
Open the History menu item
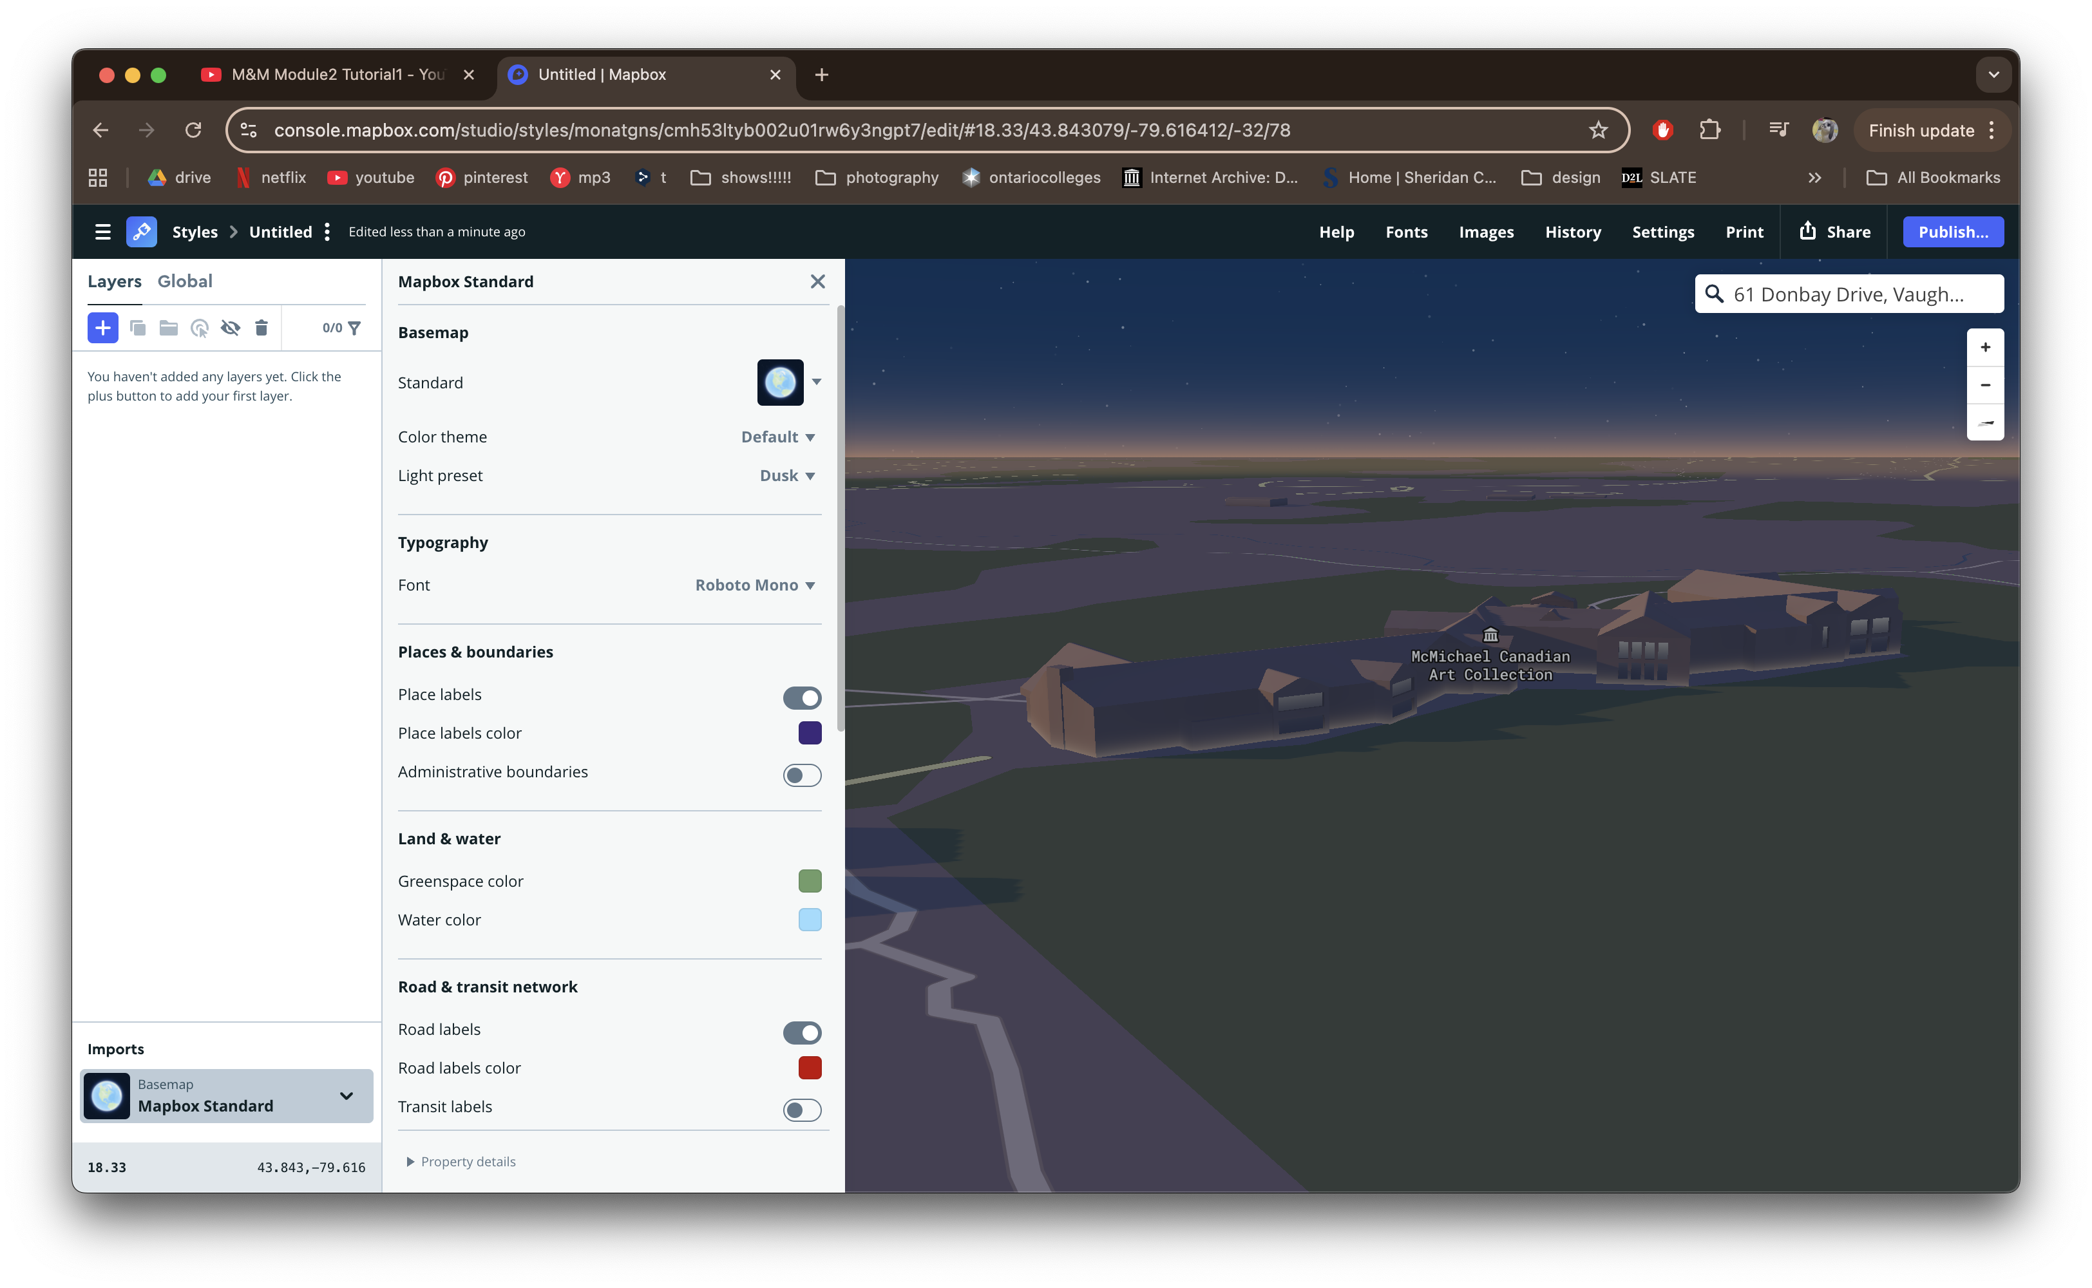point(1572,231)
